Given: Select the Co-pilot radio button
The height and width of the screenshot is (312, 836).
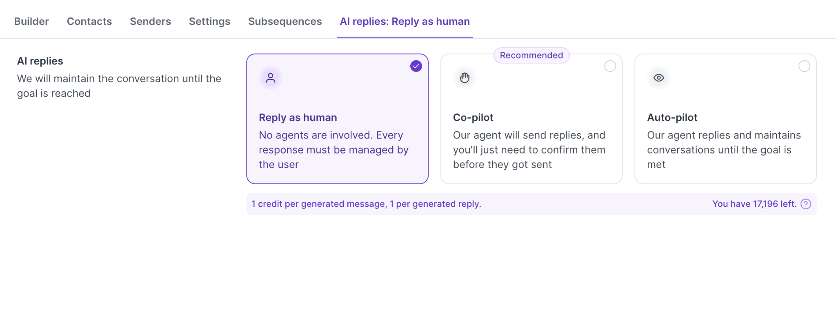Looking at the screenshot, I should tap(610, 66).
